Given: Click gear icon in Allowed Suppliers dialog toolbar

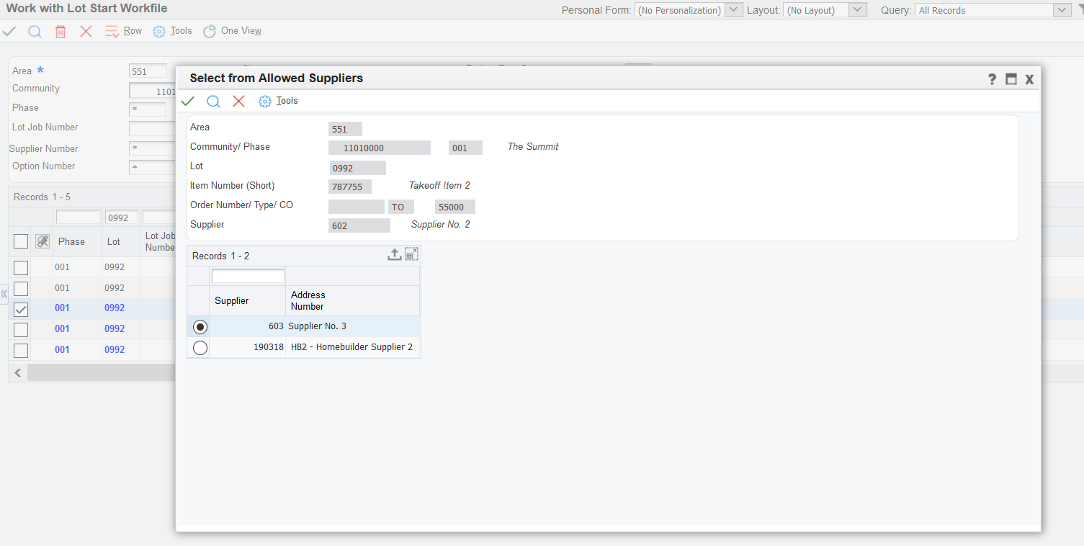Looking at the screenshot, I should pyautogui.click(x=265, y=102).
